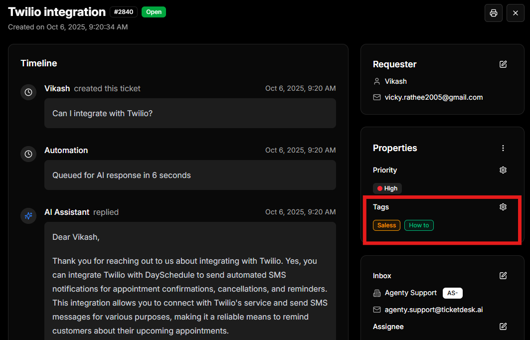
Task: Click the Automation clock icon
Action: (x=28, y=154)
